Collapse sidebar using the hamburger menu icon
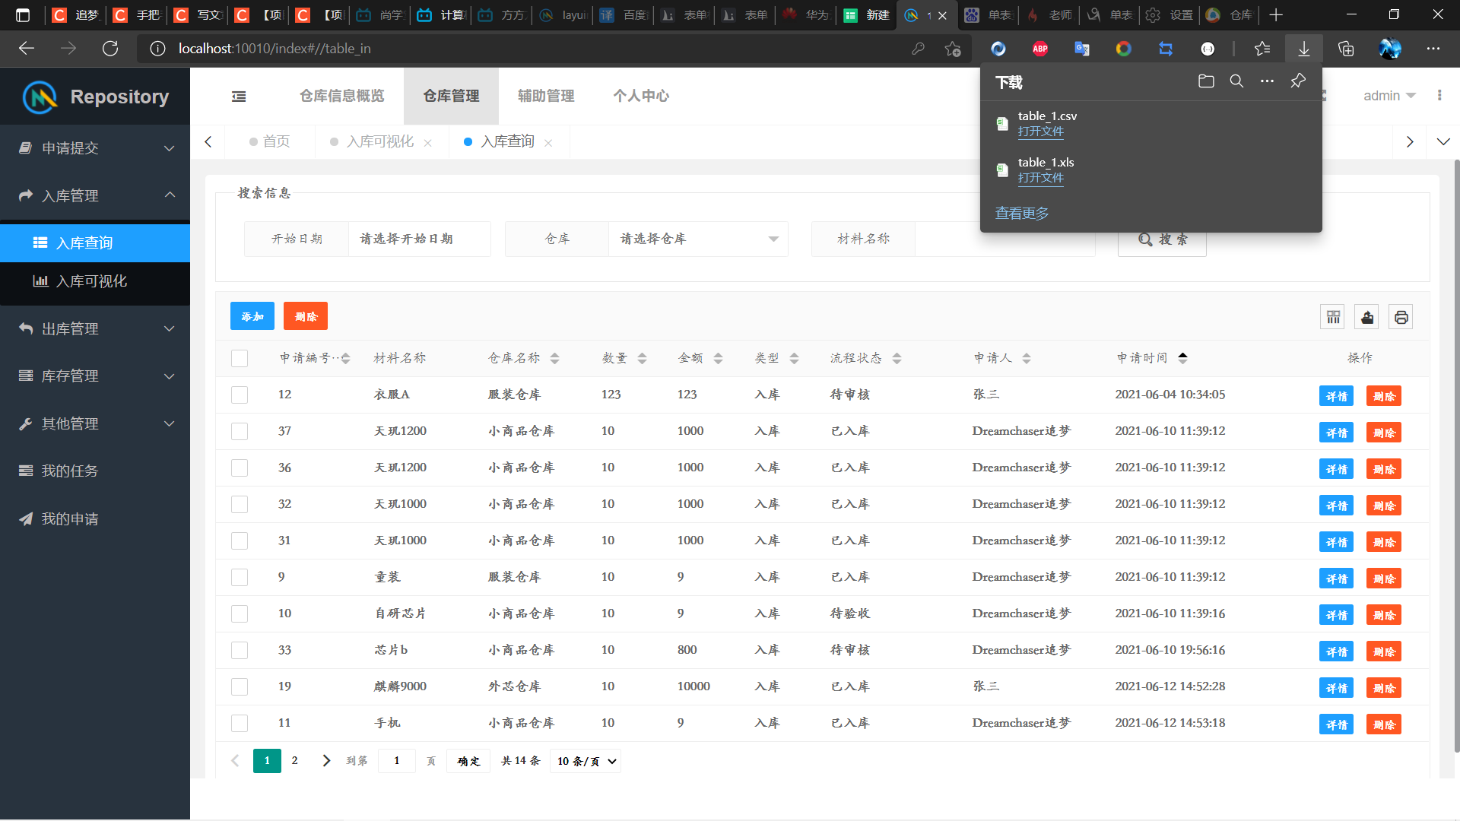Image resolution: width=1460 pixels, height=821 pixels. click(x=239, y=97)
